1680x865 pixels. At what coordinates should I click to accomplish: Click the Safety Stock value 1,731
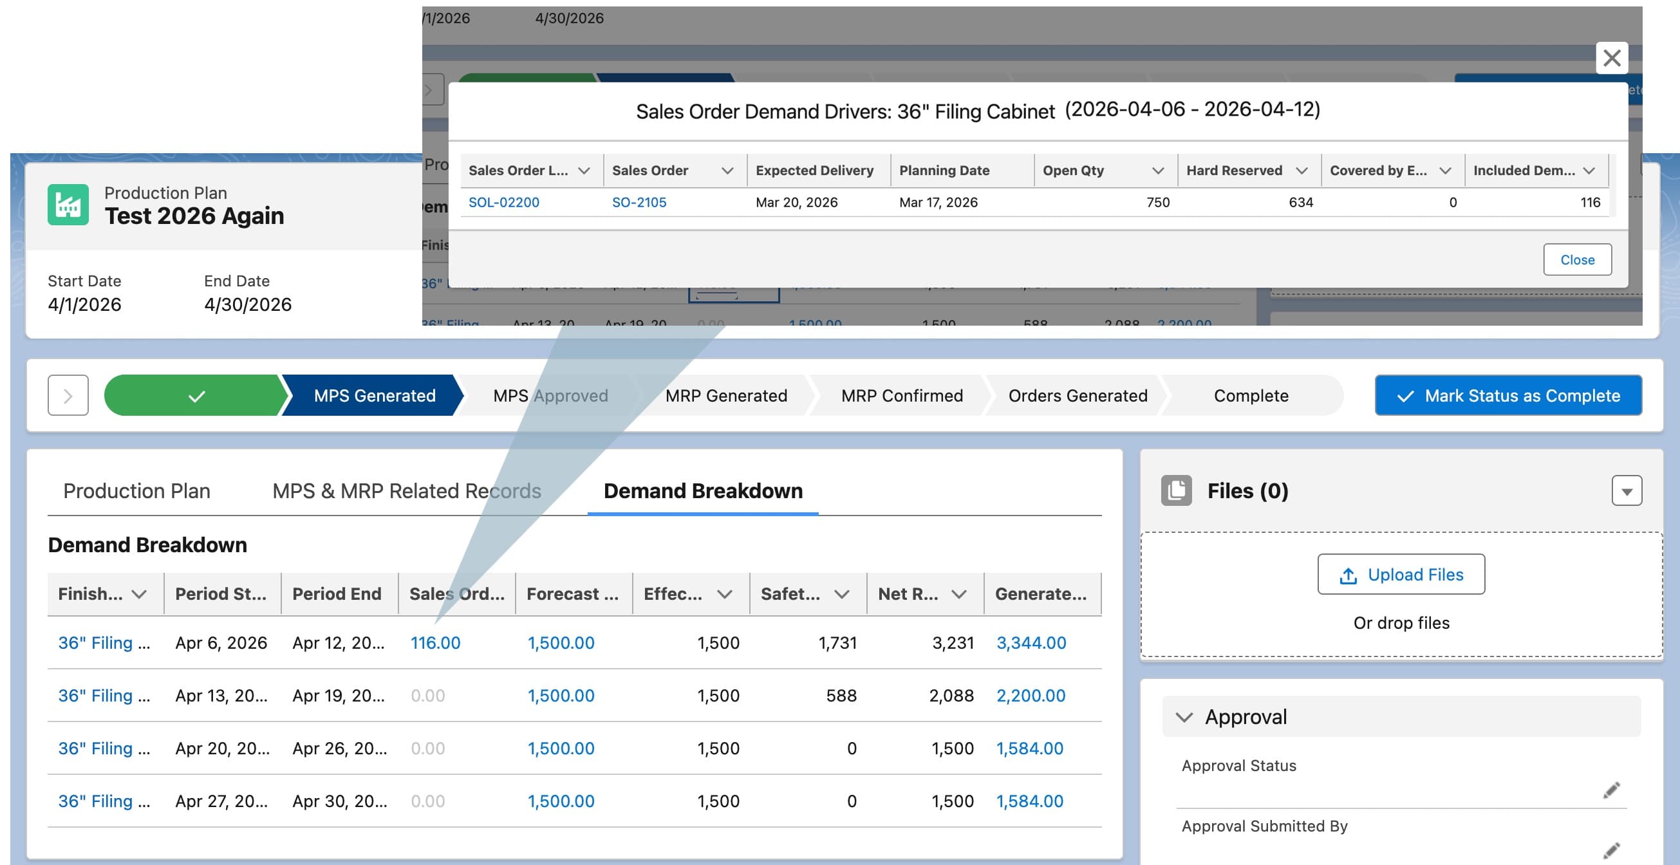837,642
